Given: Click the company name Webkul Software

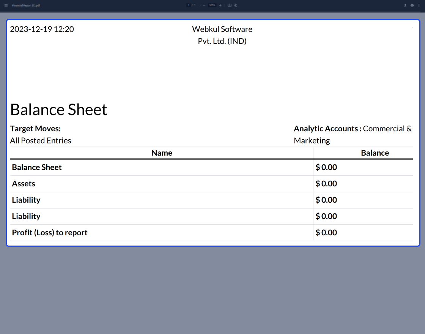Looking at the screenshot, I should click(222, 29).
